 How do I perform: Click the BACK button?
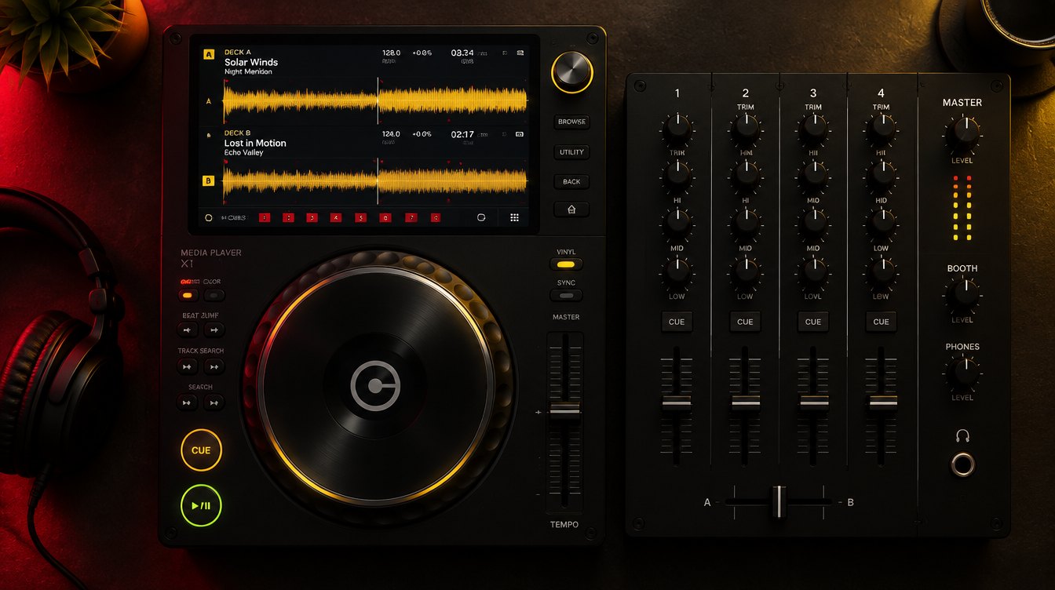coord(571,182)
